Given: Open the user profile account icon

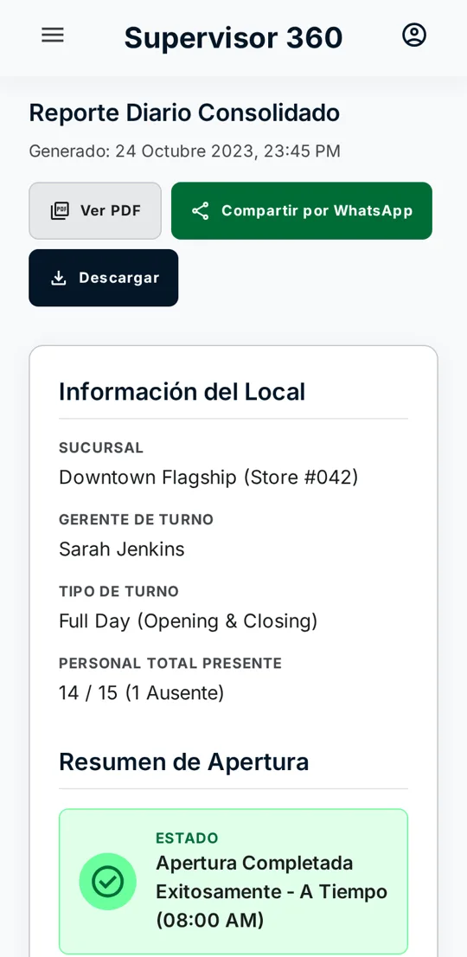Looking at the screenshot, I should [x=414, y=35].
